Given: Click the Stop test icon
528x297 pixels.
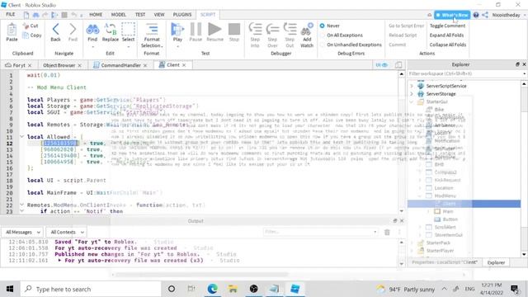Looking at the screenshot, I should [234, 30].
